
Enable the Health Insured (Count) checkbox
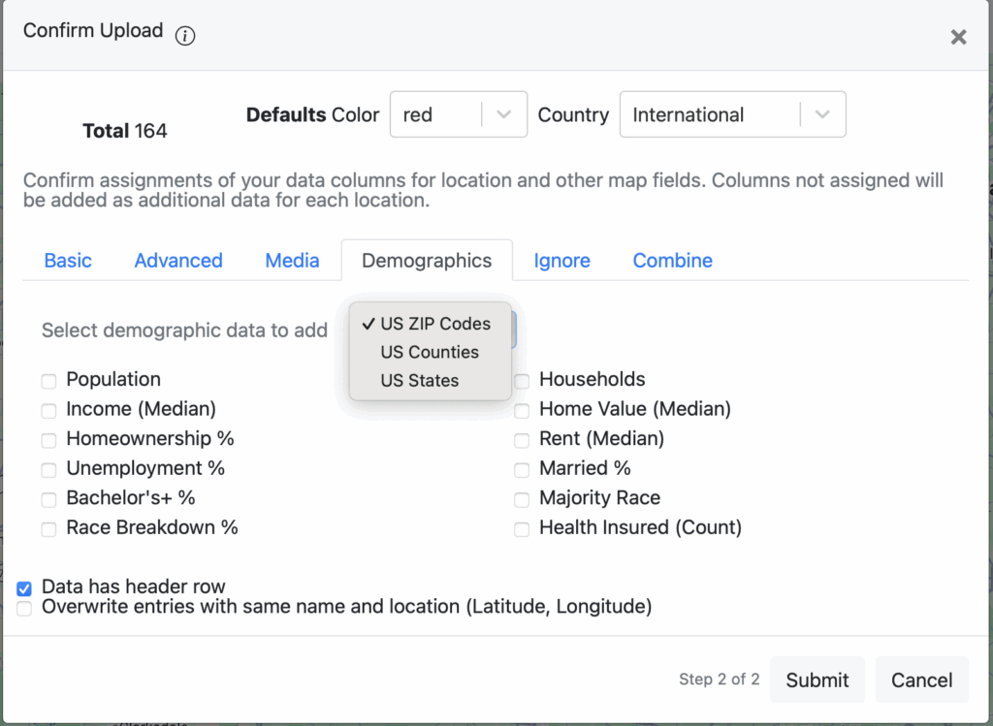(x=523, y=529)
